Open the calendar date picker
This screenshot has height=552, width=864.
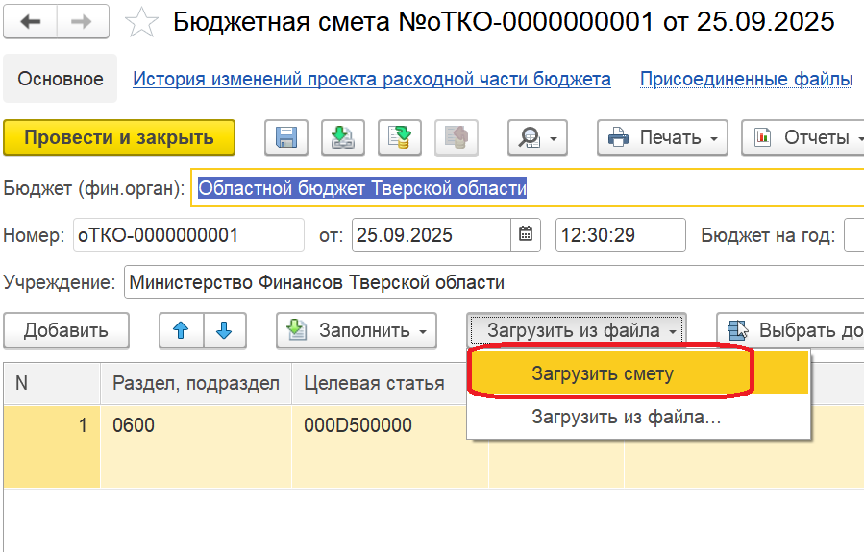[525, 234]
